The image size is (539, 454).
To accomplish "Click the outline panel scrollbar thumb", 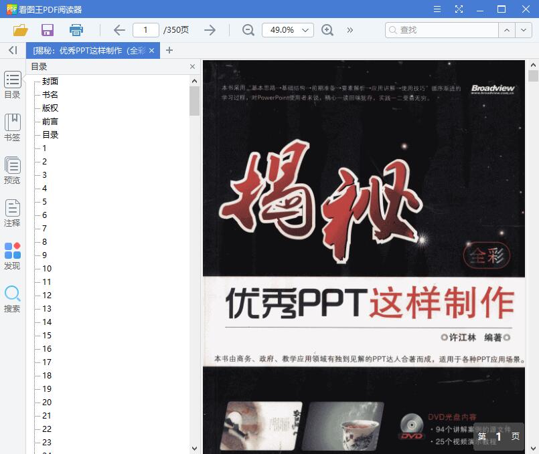I will (194, 101).
